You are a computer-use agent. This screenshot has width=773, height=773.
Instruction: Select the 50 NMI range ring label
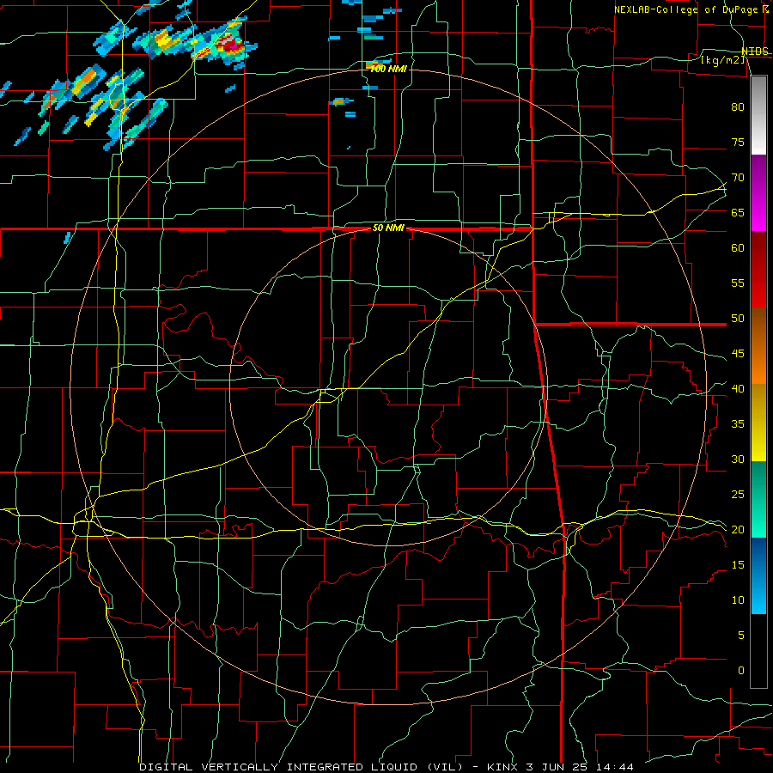(x=388, y=228)
